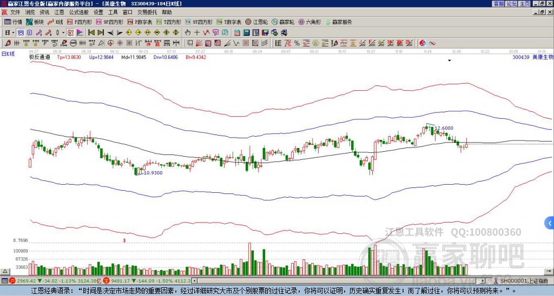554x296 pixels.
Task: Click the SH000001 上证指数 status entry
Action: [x=522, y=281]
